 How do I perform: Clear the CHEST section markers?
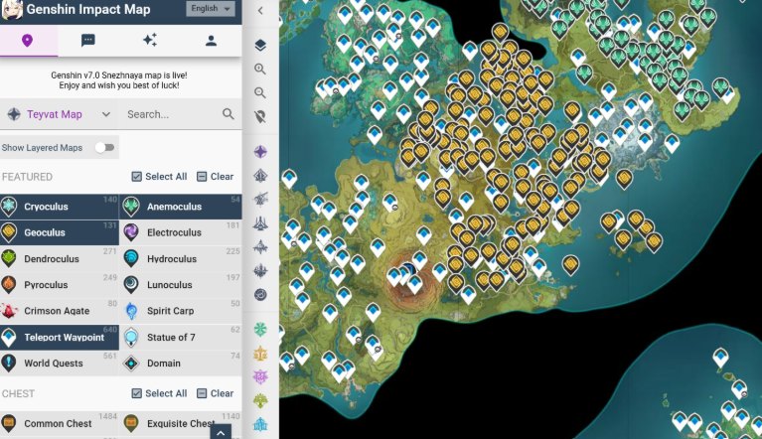216,393
